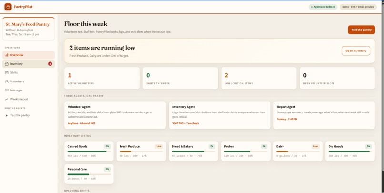Open the Shifts This Week stat card
The image size is (384, 193).
(180, 78)
